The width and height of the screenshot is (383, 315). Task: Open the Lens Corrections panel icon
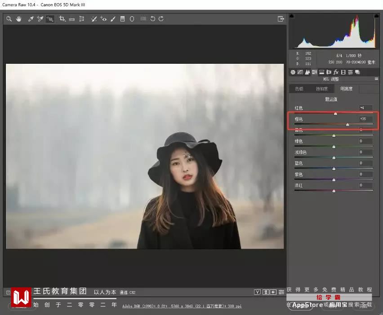(x=329, y=72)
